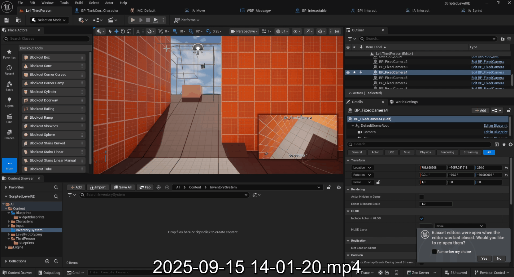Select the InventorySystem folder in tree
The image size is (514, 277).
[29, 230]
